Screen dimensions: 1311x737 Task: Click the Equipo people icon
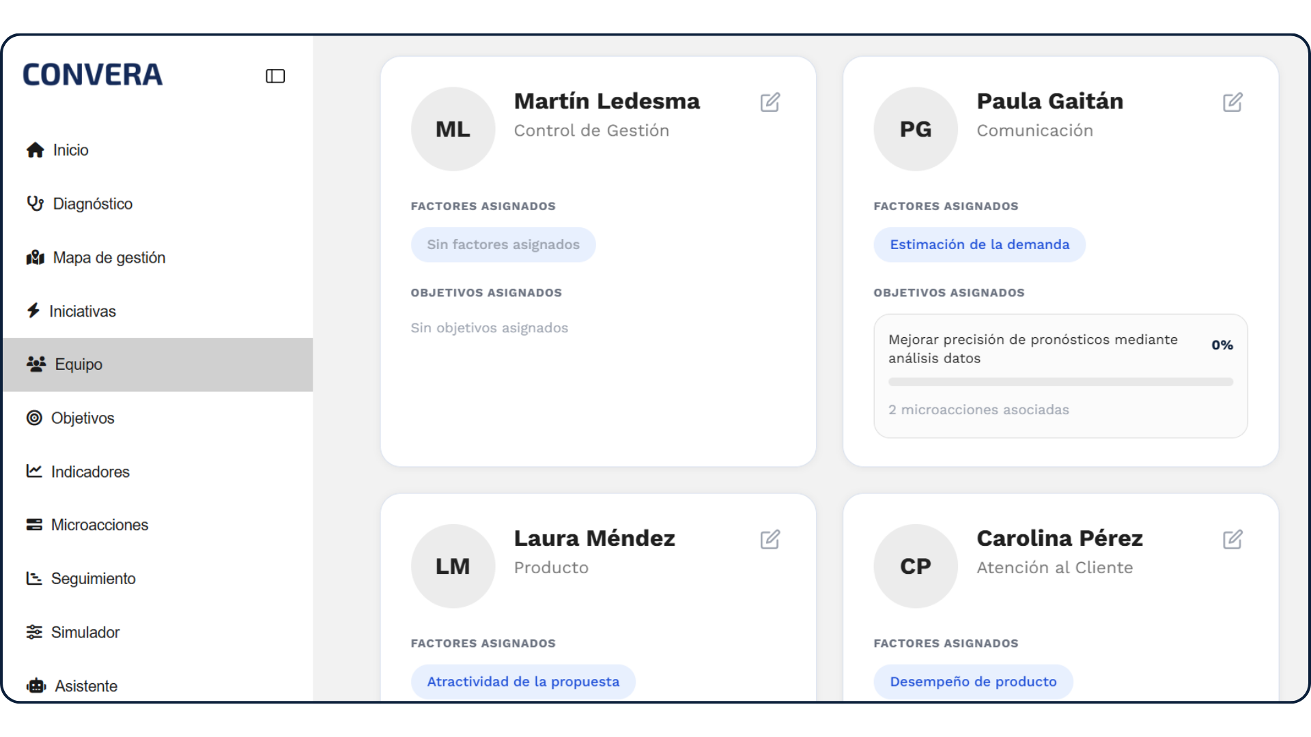click(36, 364)
